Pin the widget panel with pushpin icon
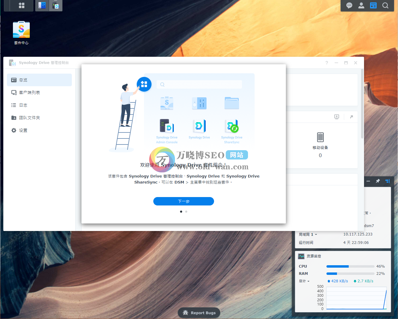398x319 pixels. (378, 181)
